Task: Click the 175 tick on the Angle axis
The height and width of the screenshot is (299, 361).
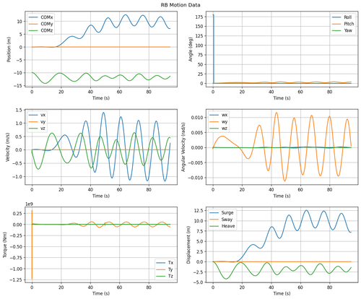Action: coord(200,17)
